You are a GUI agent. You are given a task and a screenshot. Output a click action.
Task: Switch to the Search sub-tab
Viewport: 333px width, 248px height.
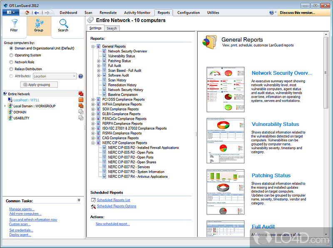pos(112,28)
